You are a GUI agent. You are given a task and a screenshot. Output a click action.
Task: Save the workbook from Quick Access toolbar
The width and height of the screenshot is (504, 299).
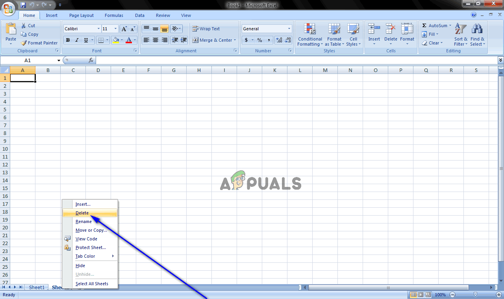(x=23, y=5)
